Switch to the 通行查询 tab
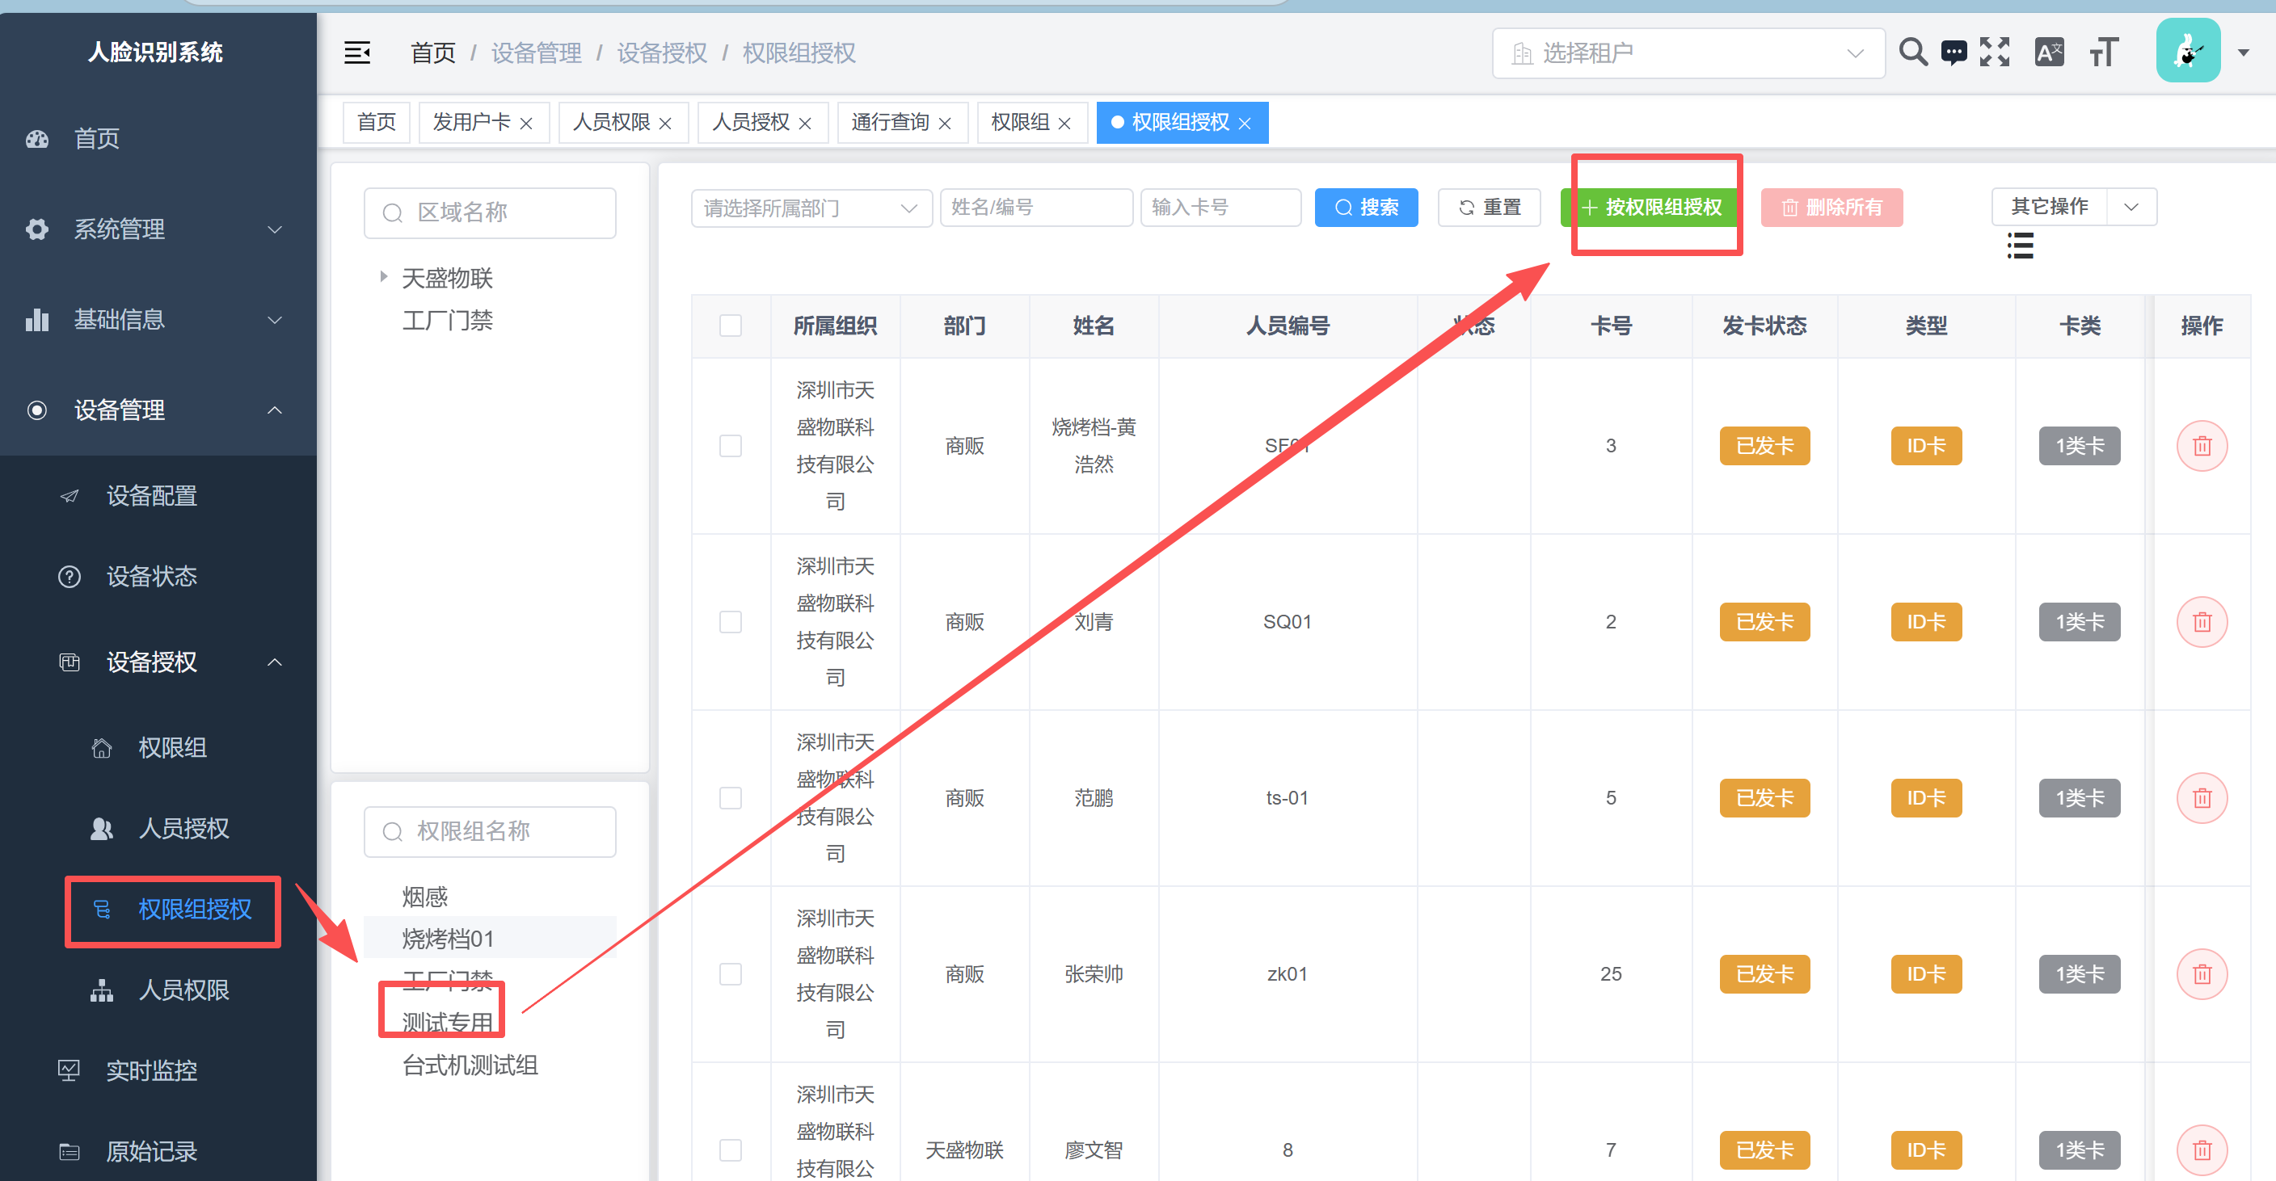 click(890, 122)
